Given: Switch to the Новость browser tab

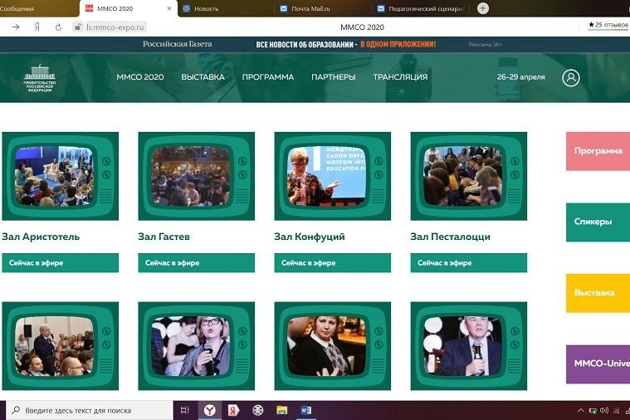Looking at the screenshot, I should tap(224, 8).
